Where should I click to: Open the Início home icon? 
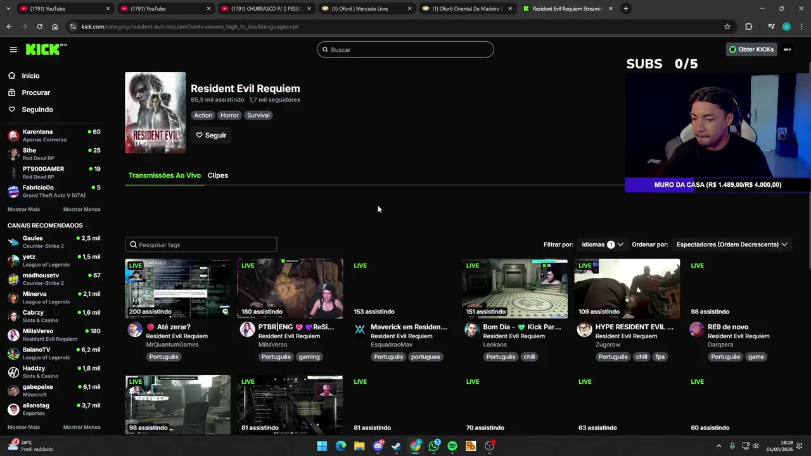click(x=11, y=75)
